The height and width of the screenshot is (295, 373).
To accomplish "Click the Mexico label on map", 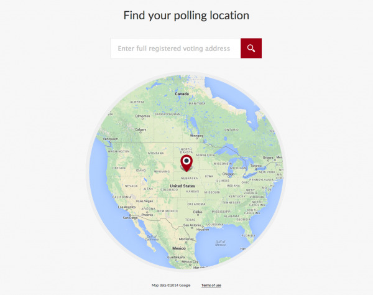I will click(179, 248).
